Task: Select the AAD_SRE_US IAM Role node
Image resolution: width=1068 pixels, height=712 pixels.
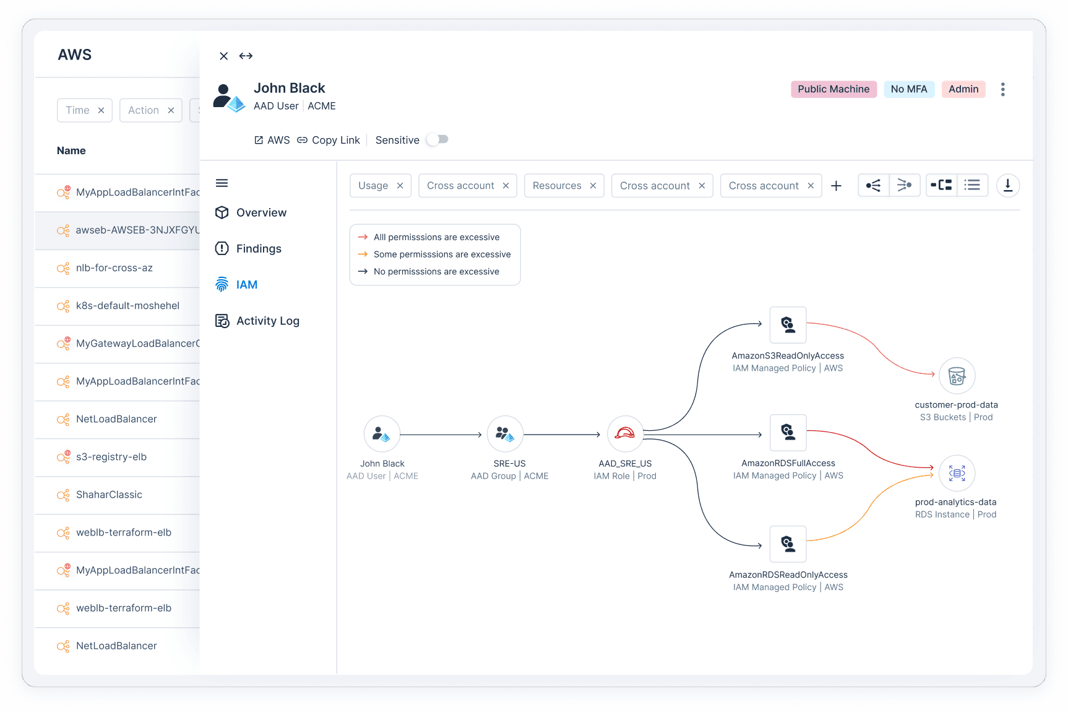Action: pos(625,434)
